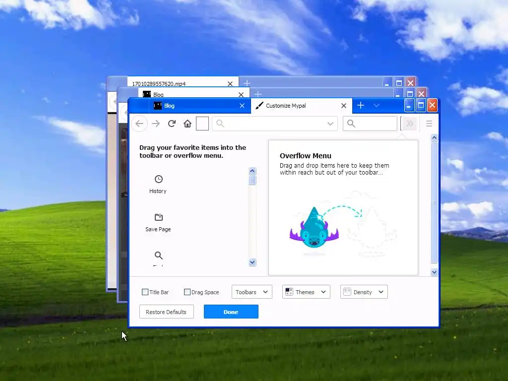The image size is (508, 381).
Task: Enable the Title Bar checkbox
Action: 145,292
